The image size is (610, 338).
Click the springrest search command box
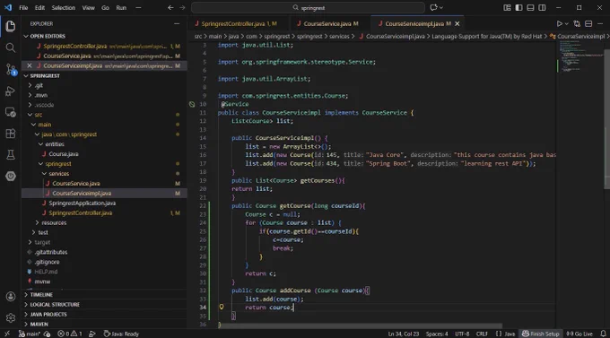[x=308, y=7]
